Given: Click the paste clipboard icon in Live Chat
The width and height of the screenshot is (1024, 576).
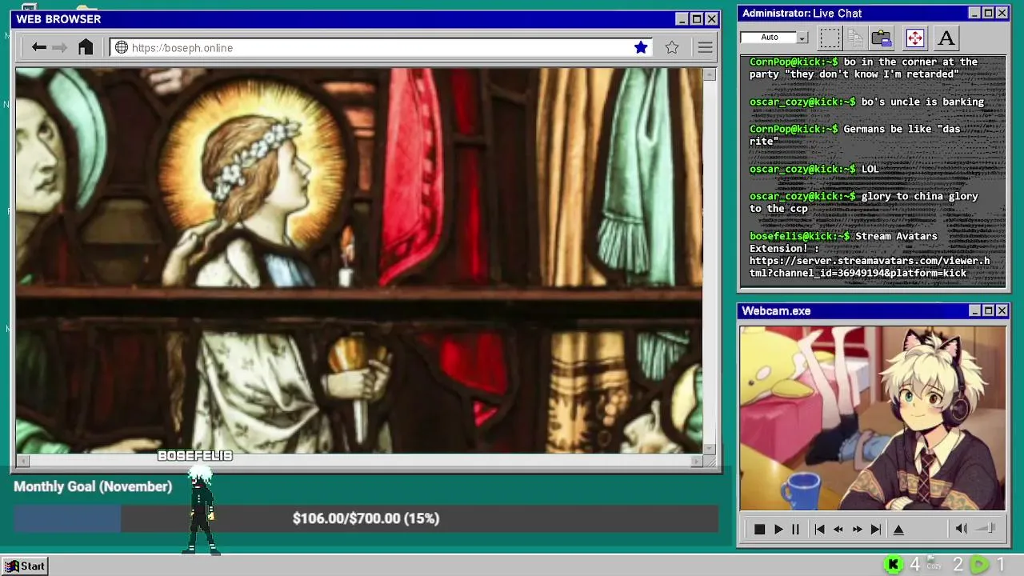Looking at the screenshot, I should pos(882,38).
